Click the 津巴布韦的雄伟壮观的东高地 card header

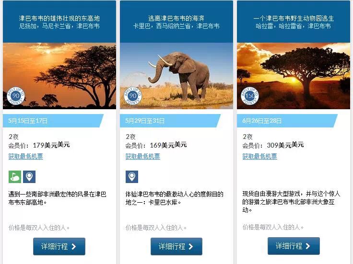59,22
